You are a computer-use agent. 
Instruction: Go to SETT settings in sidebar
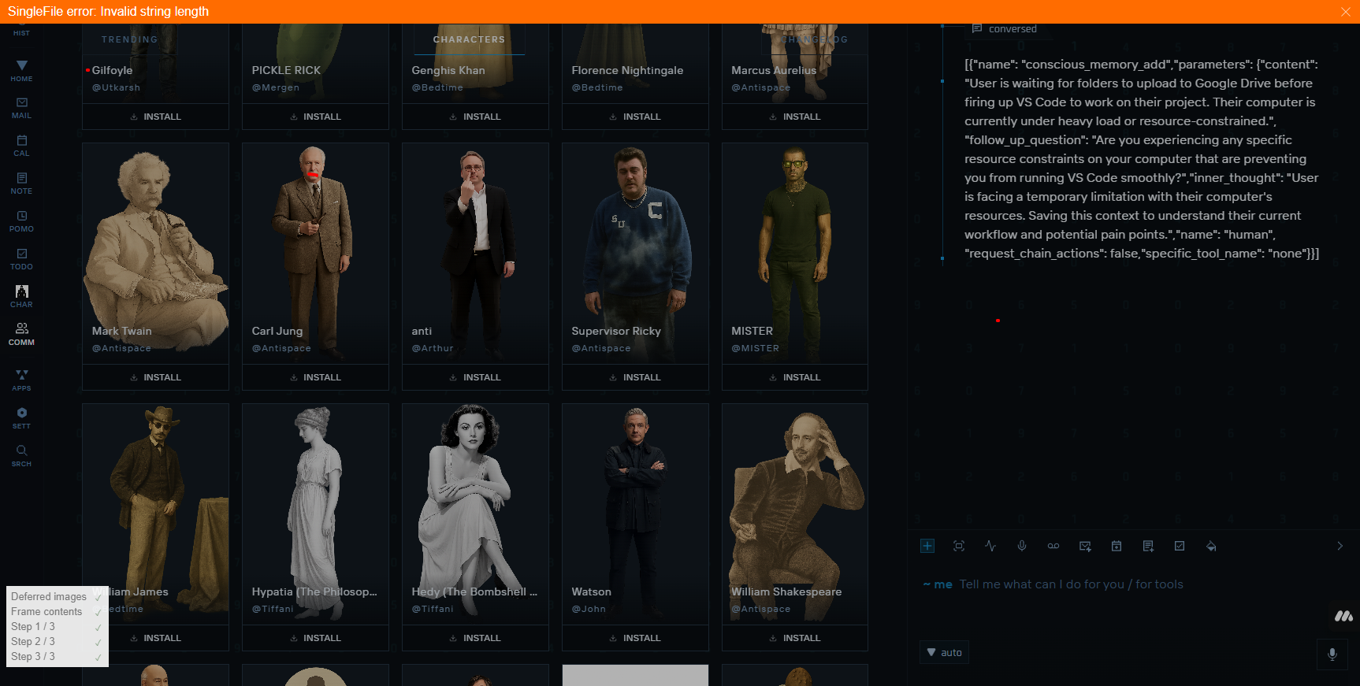click(x=21, y=418)
